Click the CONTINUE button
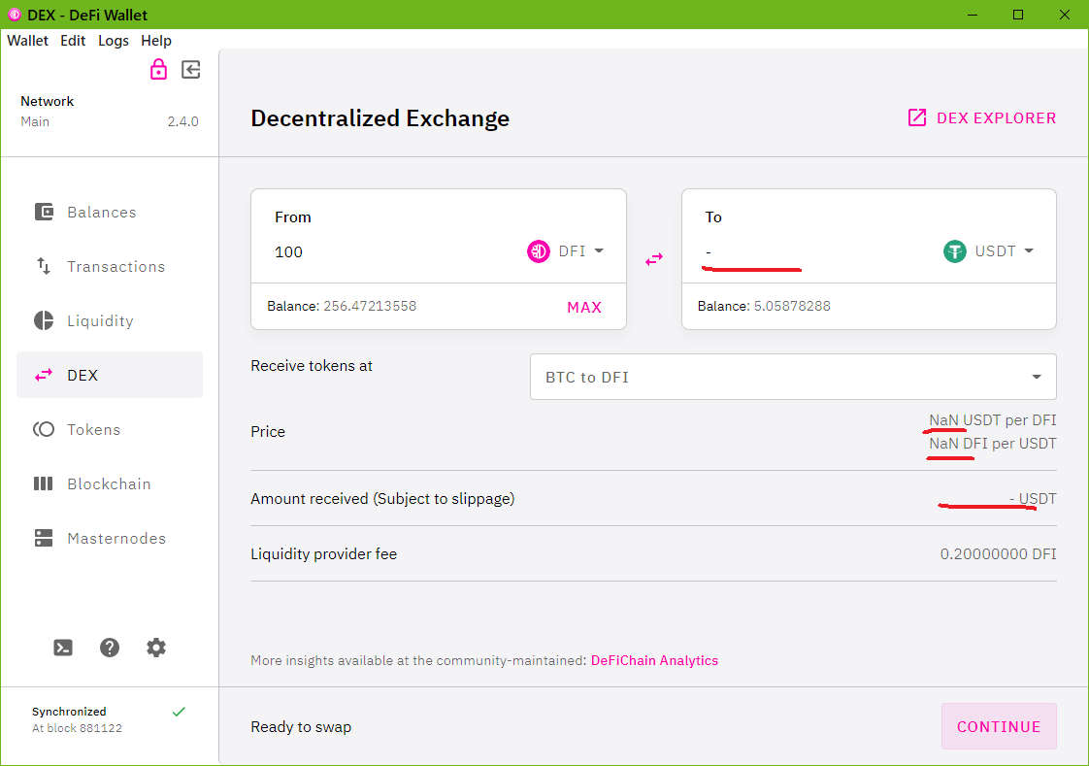 [x=999, y=726]
